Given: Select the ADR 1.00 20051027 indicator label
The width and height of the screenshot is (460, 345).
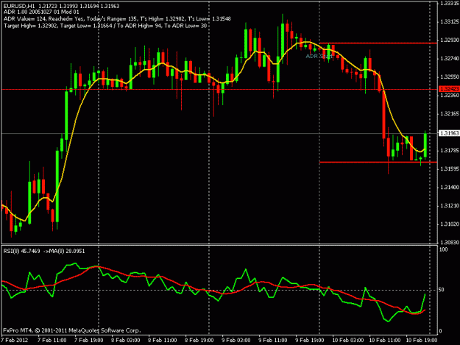Looking at the screenshot, I should (x=41, y=13).
